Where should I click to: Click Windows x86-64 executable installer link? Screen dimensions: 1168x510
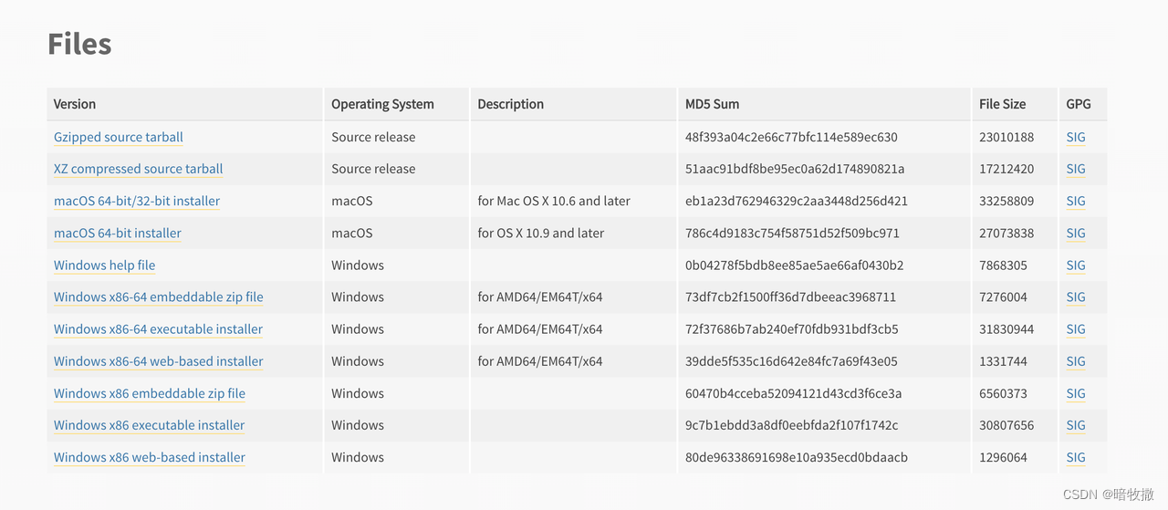[158, 329]
